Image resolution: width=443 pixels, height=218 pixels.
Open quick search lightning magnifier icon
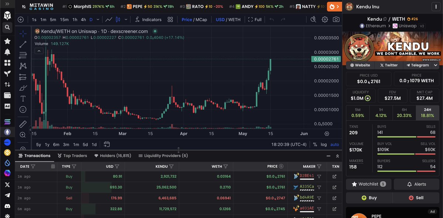(x=313, y=20)
